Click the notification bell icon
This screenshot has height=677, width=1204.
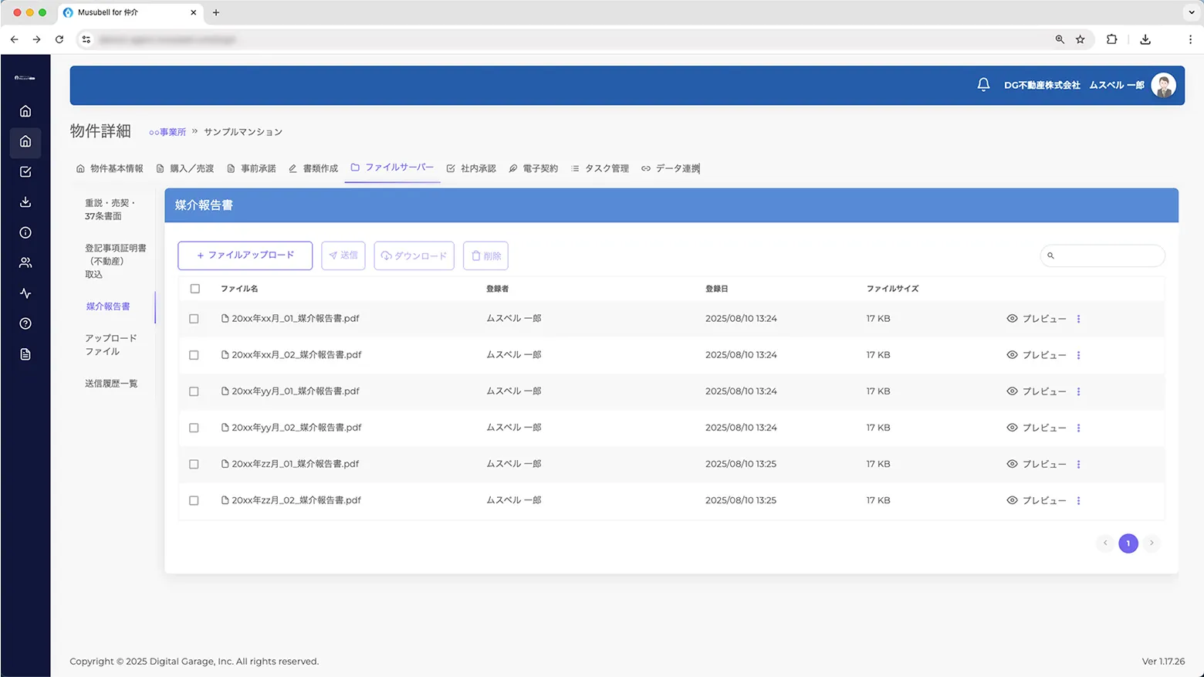(983, 85)
